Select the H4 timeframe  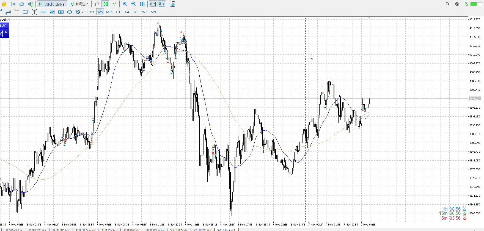pos(127,12)
